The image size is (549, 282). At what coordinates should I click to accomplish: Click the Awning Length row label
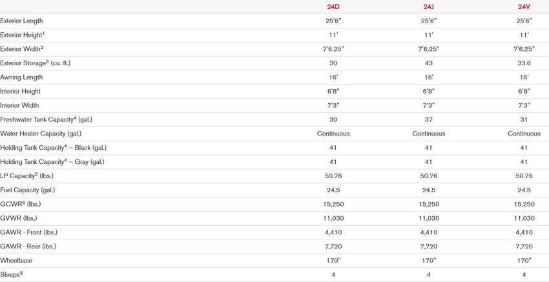click(21, 77)
